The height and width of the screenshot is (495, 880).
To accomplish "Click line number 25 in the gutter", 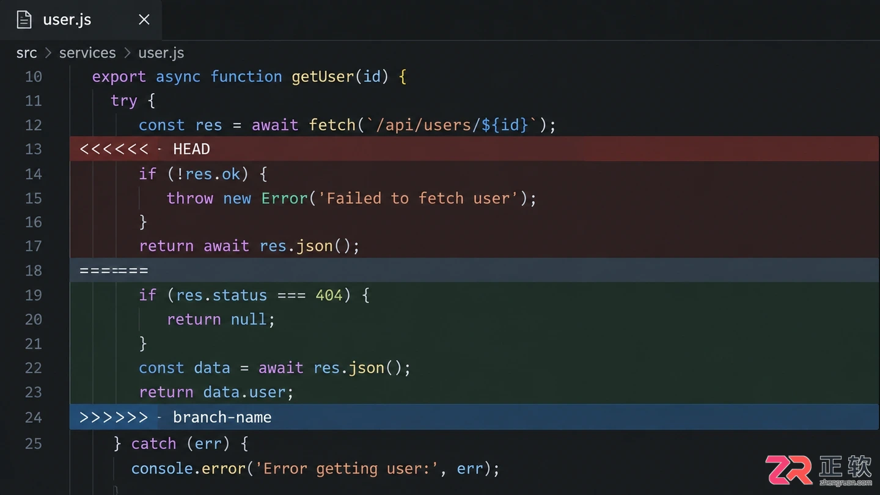I will click(34, 444).
